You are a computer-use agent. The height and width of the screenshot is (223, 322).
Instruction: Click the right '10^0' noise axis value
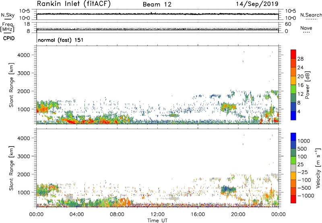291,18
